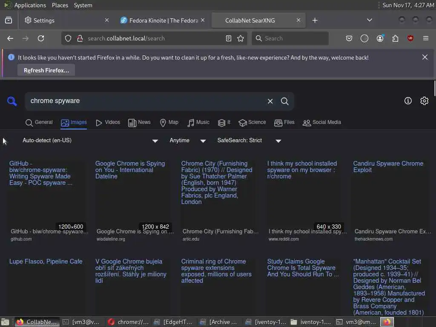Open Study Claims Google Chrome Is Total Spyware result

(x=303, y=268)
